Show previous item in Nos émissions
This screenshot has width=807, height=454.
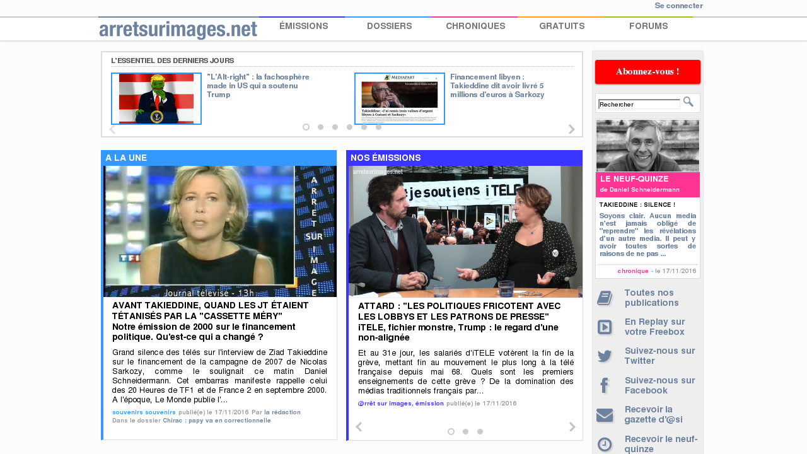(359, 427)
